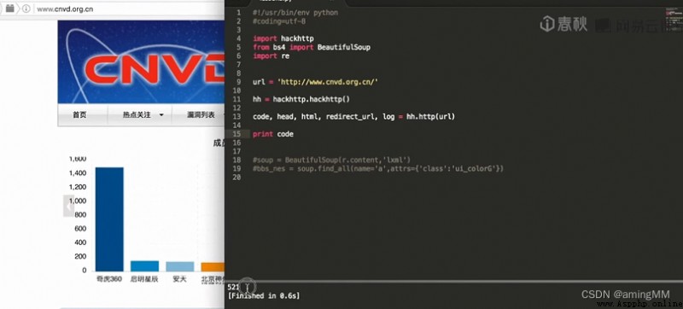This screenshot has width=683, height=309.
Task: Expand the 热点关注 dropdown arrow
Action: pos(161,115)
